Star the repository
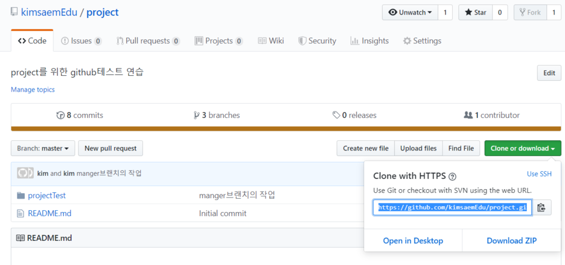565x265 pixels. point(475,13)
